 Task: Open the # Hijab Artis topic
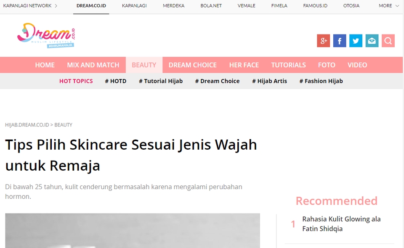269,81
